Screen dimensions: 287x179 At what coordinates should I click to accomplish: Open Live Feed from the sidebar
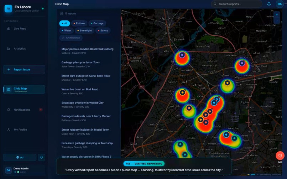click(x=24, y=28)
